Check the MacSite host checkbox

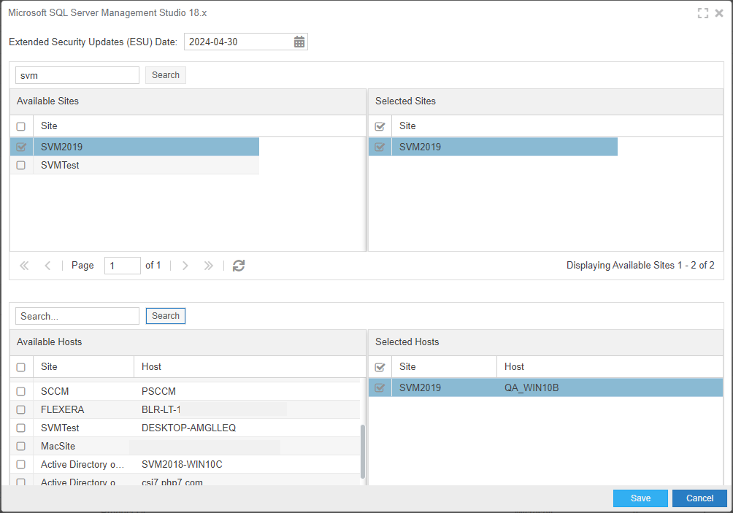coord(21,446)
